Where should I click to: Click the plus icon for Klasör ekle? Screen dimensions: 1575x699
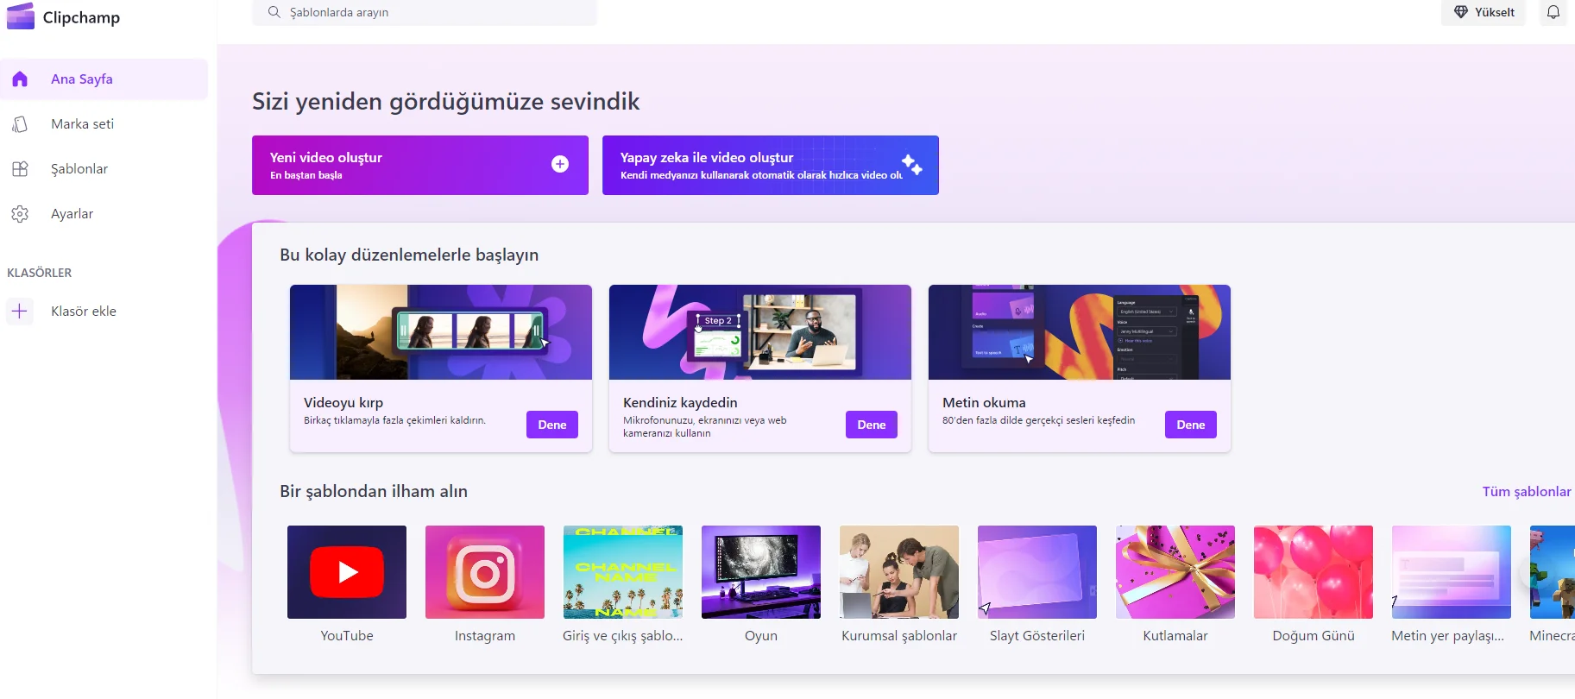(x=20, y=311)
